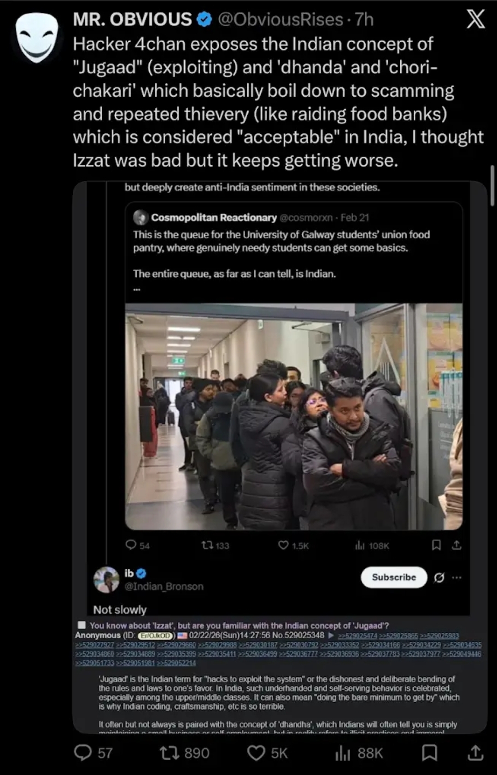
Task: Follow reply link >>529052214
Action: coord(176,663)
